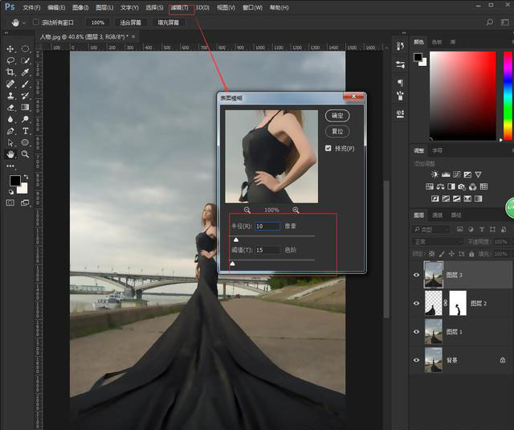Open layer blend mode 正常 dropdown
The image size is (514, 430).
437,242
